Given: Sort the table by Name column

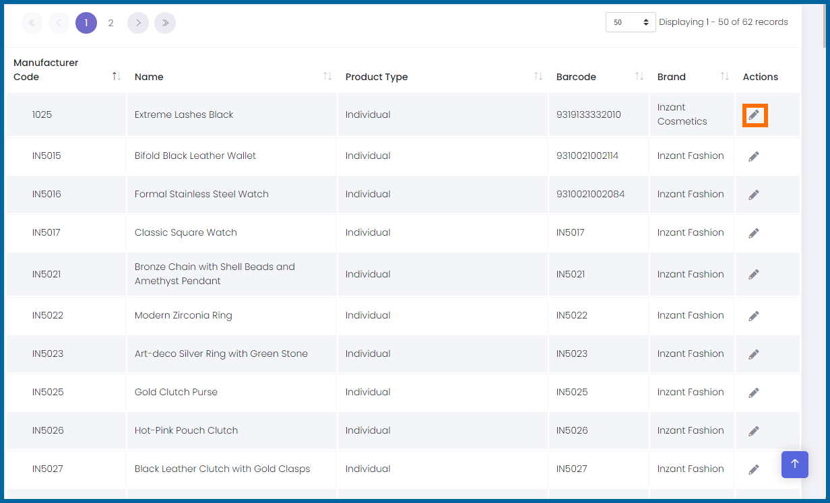Looking at the screenshot, I should click(x=327, y=76).
